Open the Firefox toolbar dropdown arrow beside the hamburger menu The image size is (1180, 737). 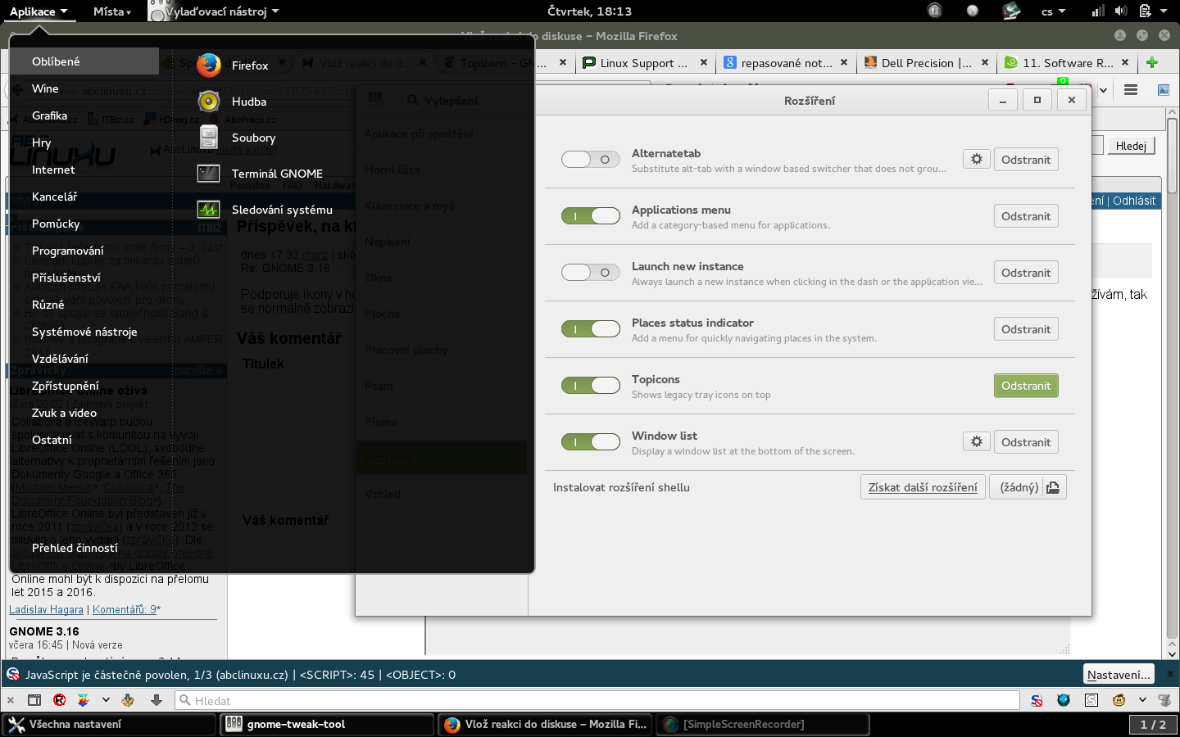coord(1103,90)
